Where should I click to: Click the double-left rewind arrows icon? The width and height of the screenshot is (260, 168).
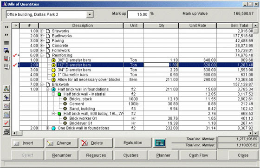[x=6, y=27]
